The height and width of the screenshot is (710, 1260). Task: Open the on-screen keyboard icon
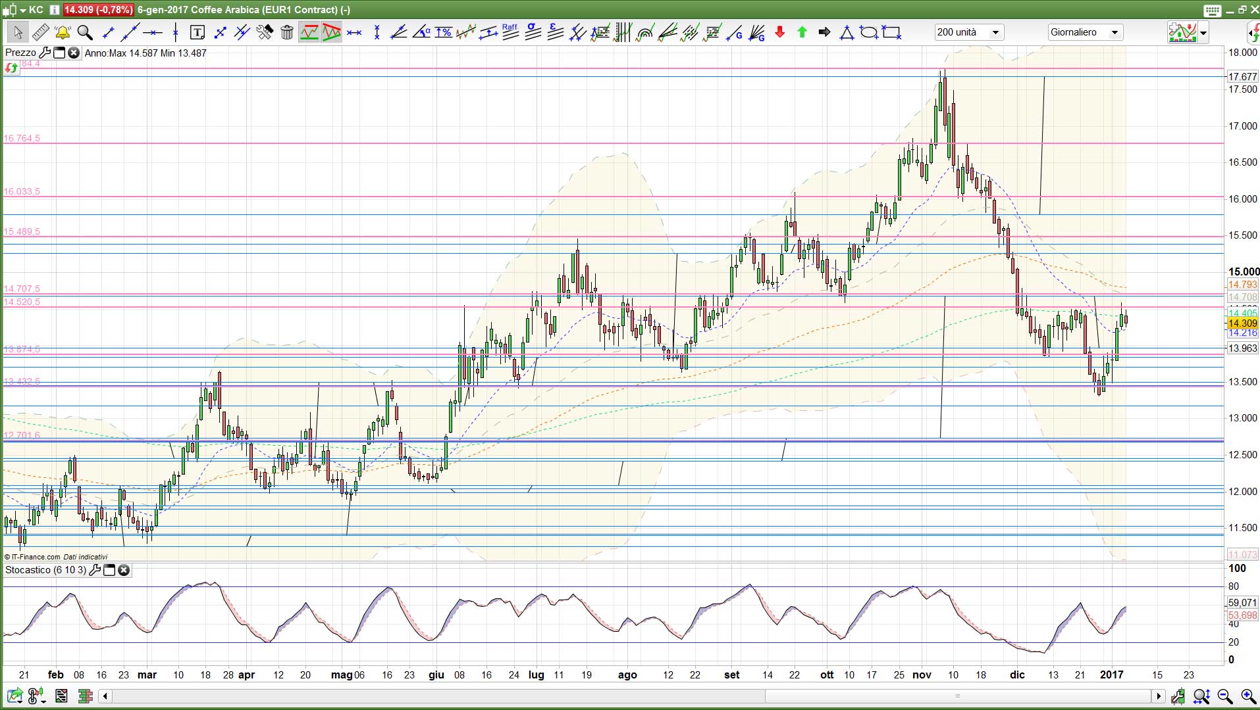pyautogui.click(x=1213, y=10)
